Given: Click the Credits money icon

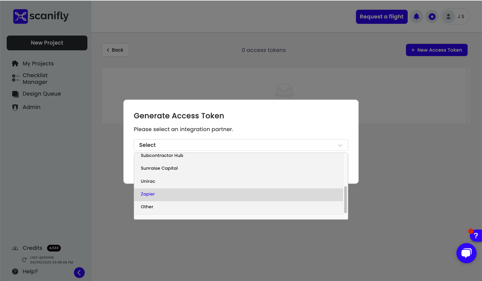Looking at the screenshot, I should pos(15,248).
